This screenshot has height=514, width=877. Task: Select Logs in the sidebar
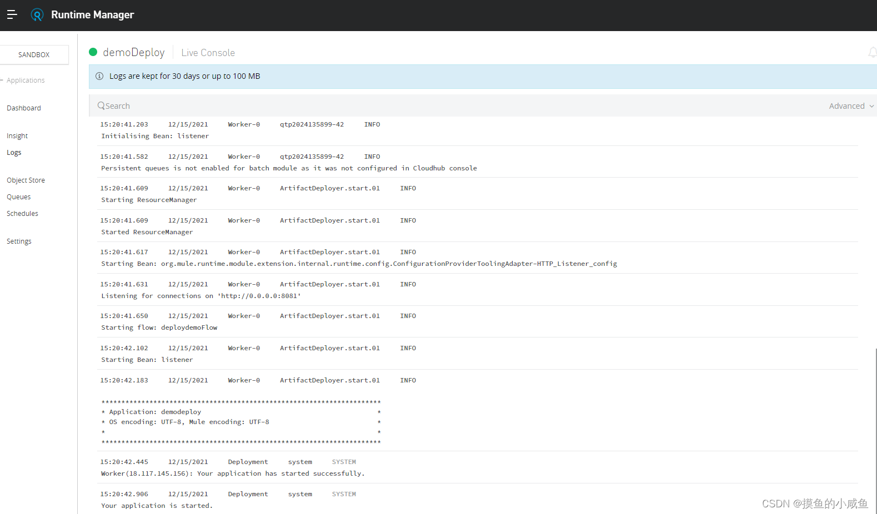click(x=14, y=153)
